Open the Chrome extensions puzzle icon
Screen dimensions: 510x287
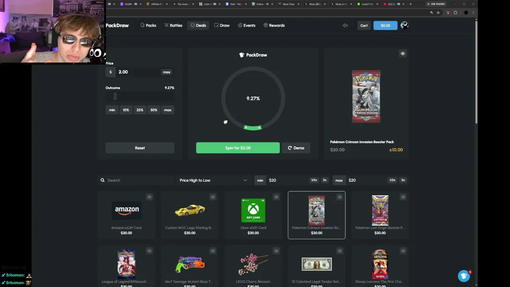point(455,12)
